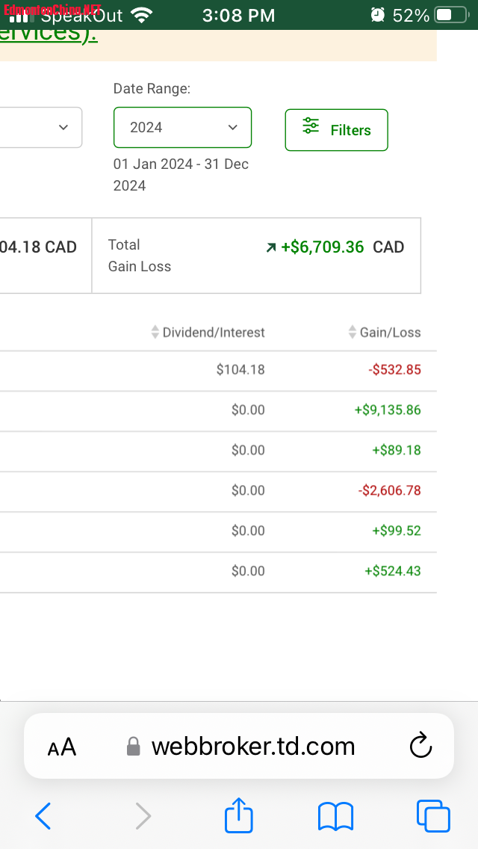
Task: Reload the page with the refresh icon
Action: [421, 746]
